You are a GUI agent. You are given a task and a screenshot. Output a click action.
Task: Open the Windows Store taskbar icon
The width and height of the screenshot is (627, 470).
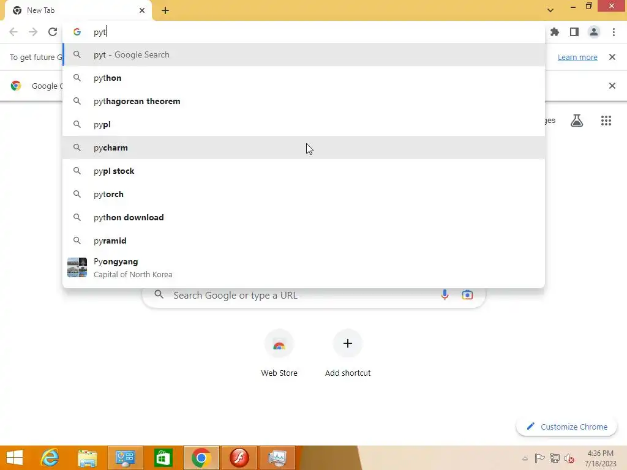pyautogui.click(x=163, y=458)
